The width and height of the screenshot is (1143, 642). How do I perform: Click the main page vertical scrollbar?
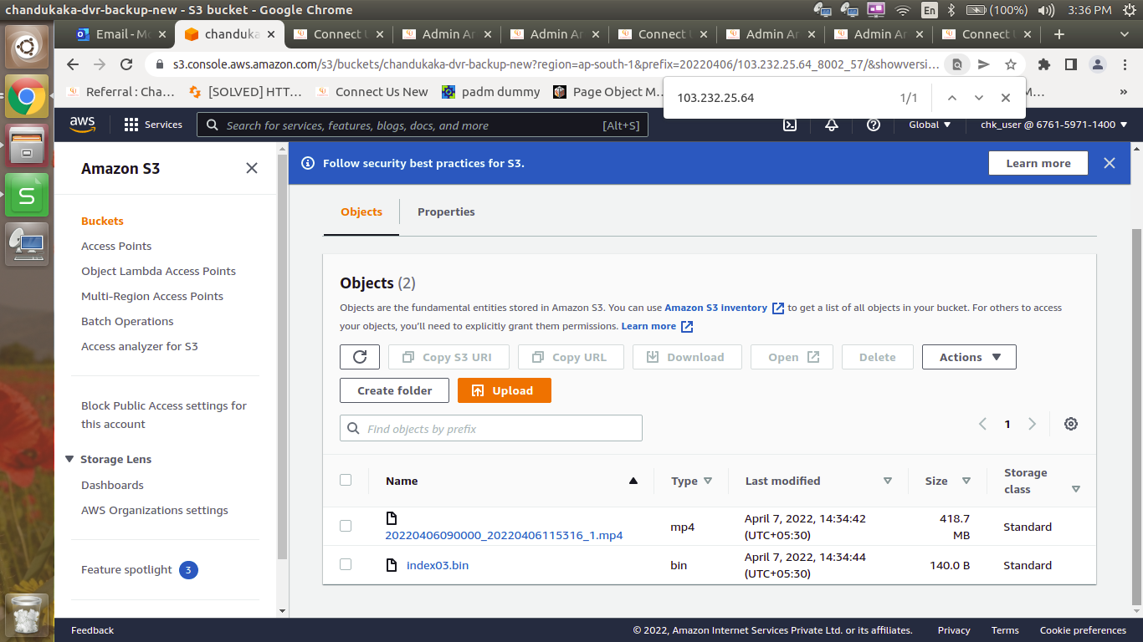click(1135, 418)
